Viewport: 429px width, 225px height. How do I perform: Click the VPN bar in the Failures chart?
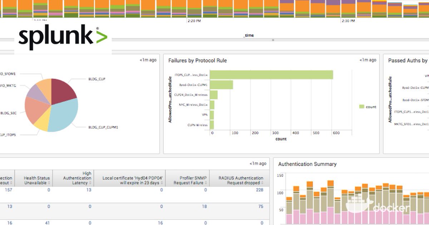[212, 114]
